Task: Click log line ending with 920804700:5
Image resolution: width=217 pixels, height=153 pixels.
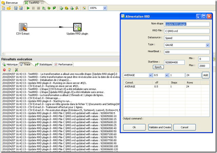Action: 59,113
